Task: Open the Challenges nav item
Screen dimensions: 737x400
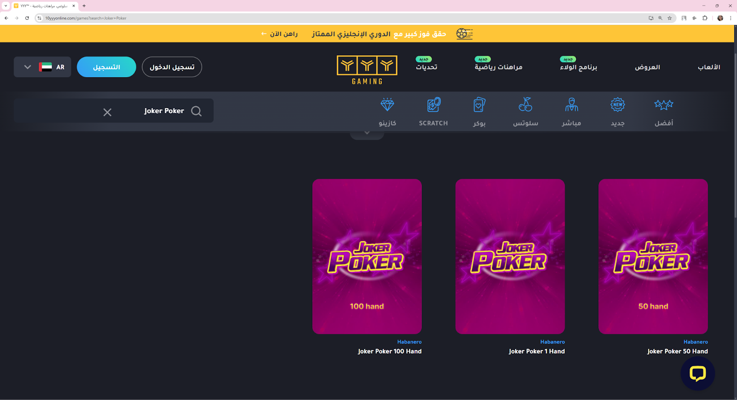Action: coord(427,67)
